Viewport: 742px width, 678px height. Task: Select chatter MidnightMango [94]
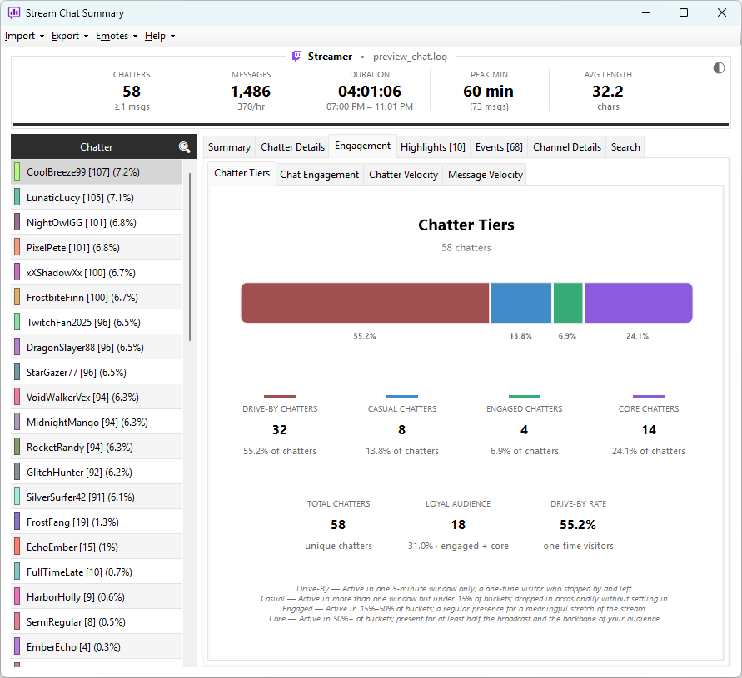(97, 423)
